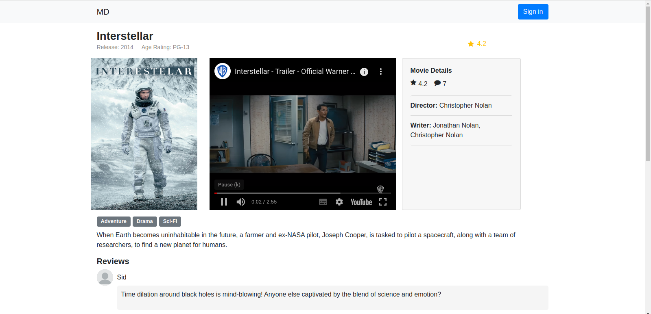
Task: Click the trailer video frame
Action: pyautogui.click(x=303, y=134)
